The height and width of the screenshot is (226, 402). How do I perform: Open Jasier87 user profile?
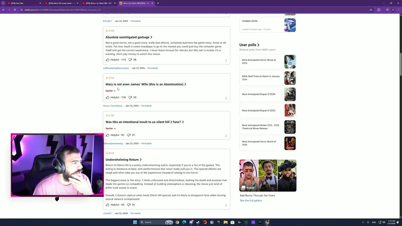point(107,213)
